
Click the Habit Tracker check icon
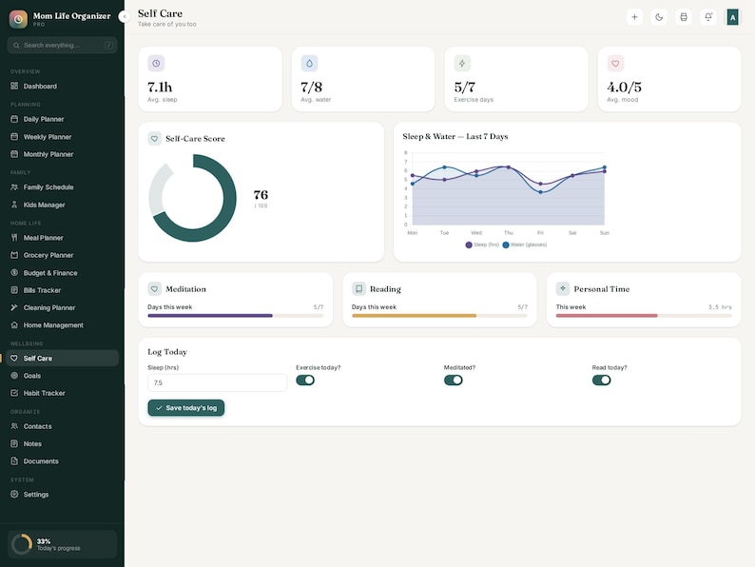click(x=14, y=393)
